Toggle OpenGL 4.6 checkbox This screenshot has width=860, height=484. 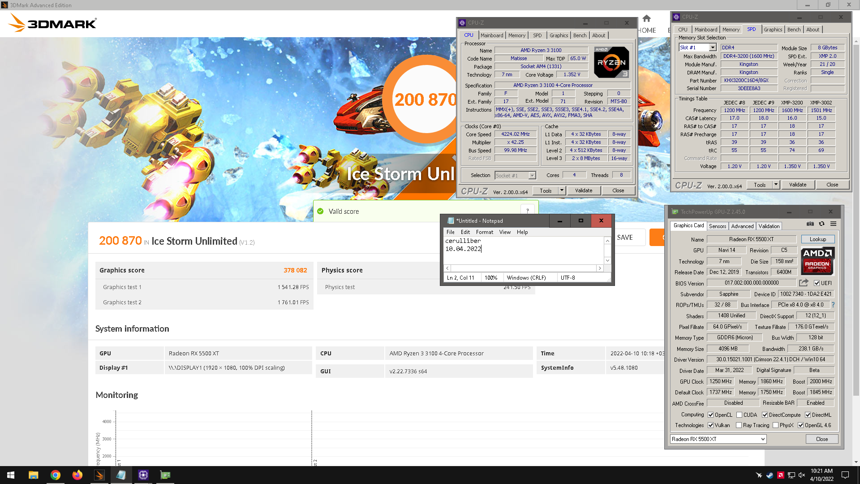coord(800,425)
